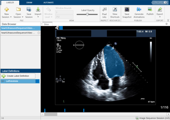Screen dimensions: 170x120
Task: Click the frame counter 1/116
Action: [164, 107]
